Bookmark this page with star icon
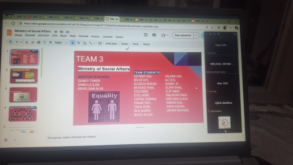Viewport: 293px width, 165px height. click(212, 27)
